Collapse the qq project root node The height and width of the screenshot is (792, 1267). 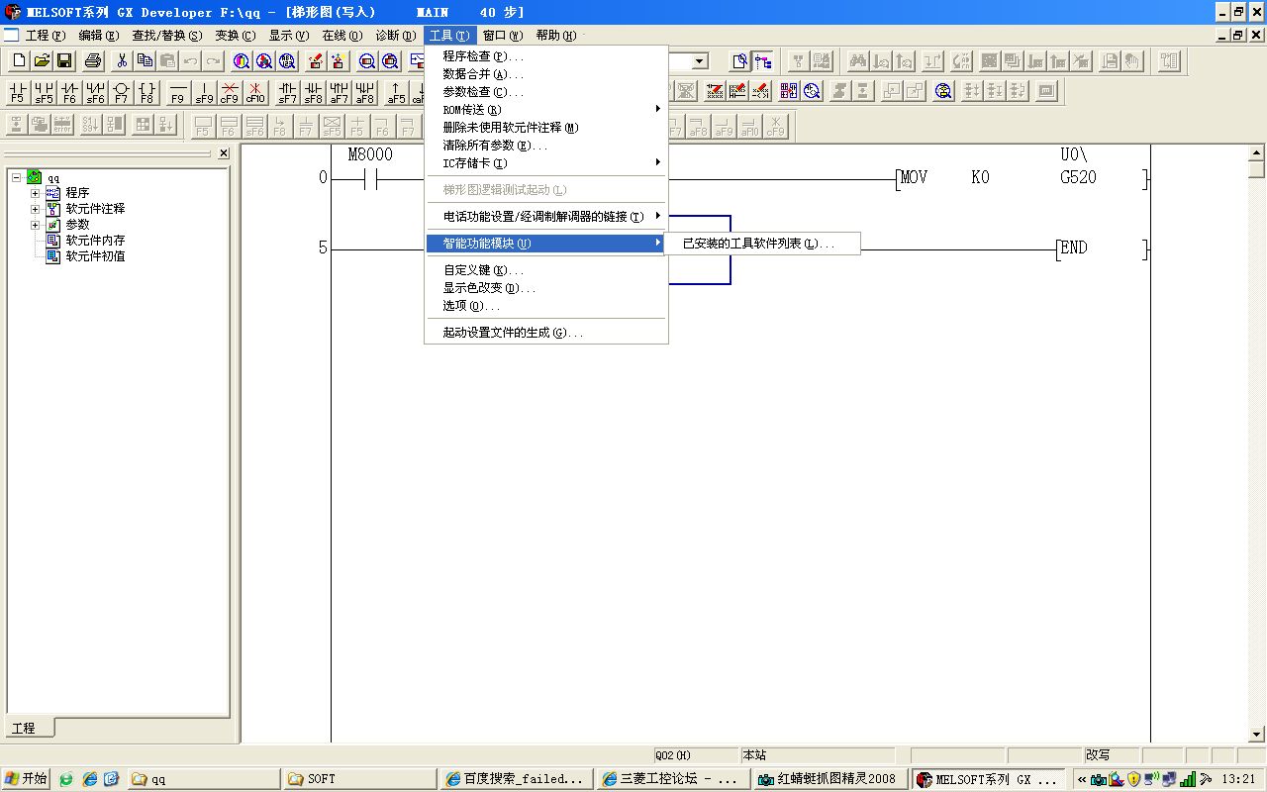click(17, 177)
